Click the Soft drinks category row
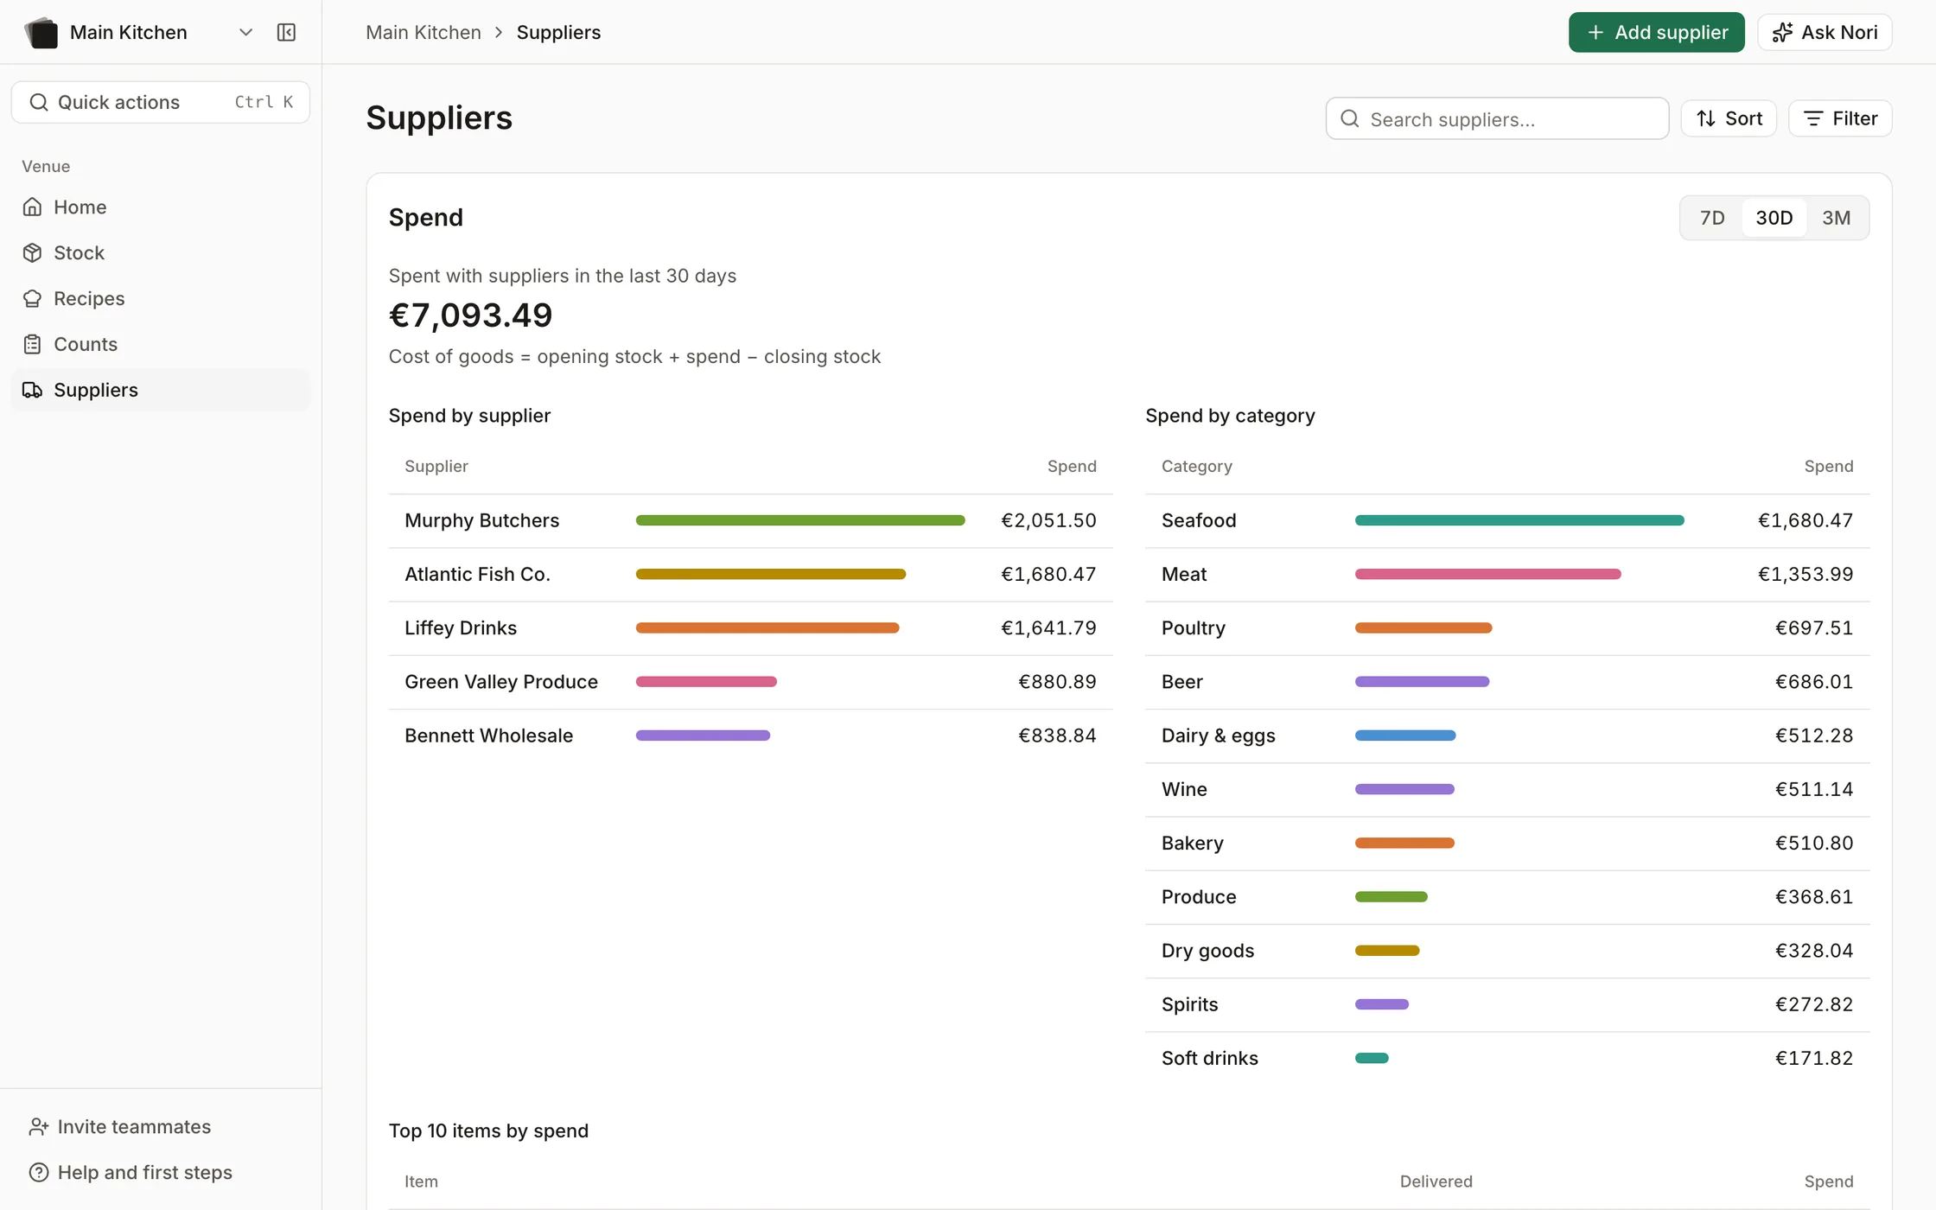 (x=1507, y=1058)
